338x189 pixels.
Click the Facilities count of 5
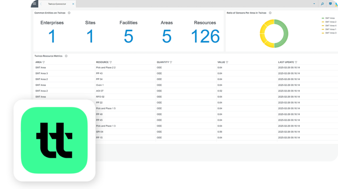(x=129, y=36)
